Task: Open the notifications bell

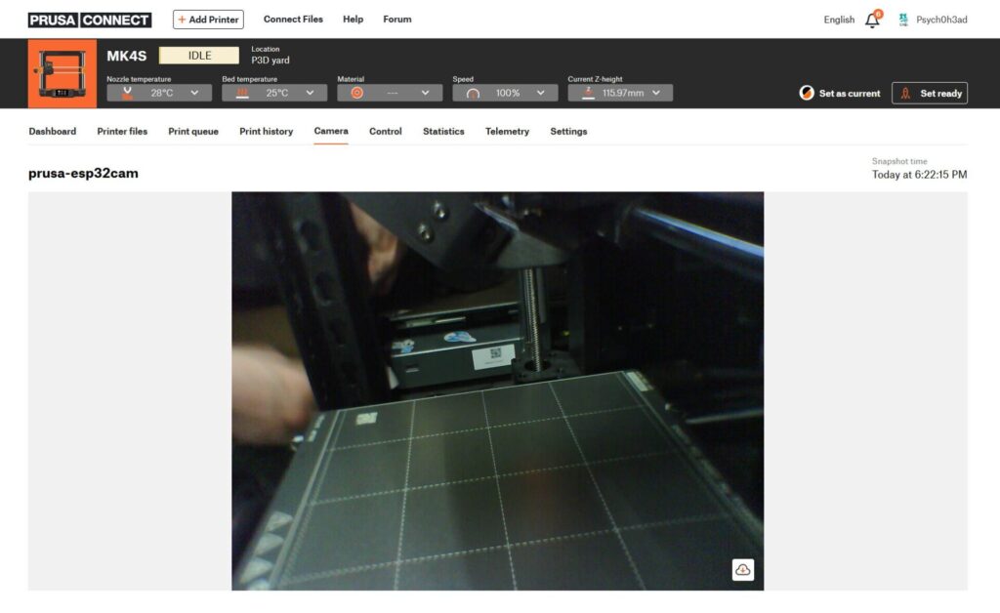Action: click(872, 20)
